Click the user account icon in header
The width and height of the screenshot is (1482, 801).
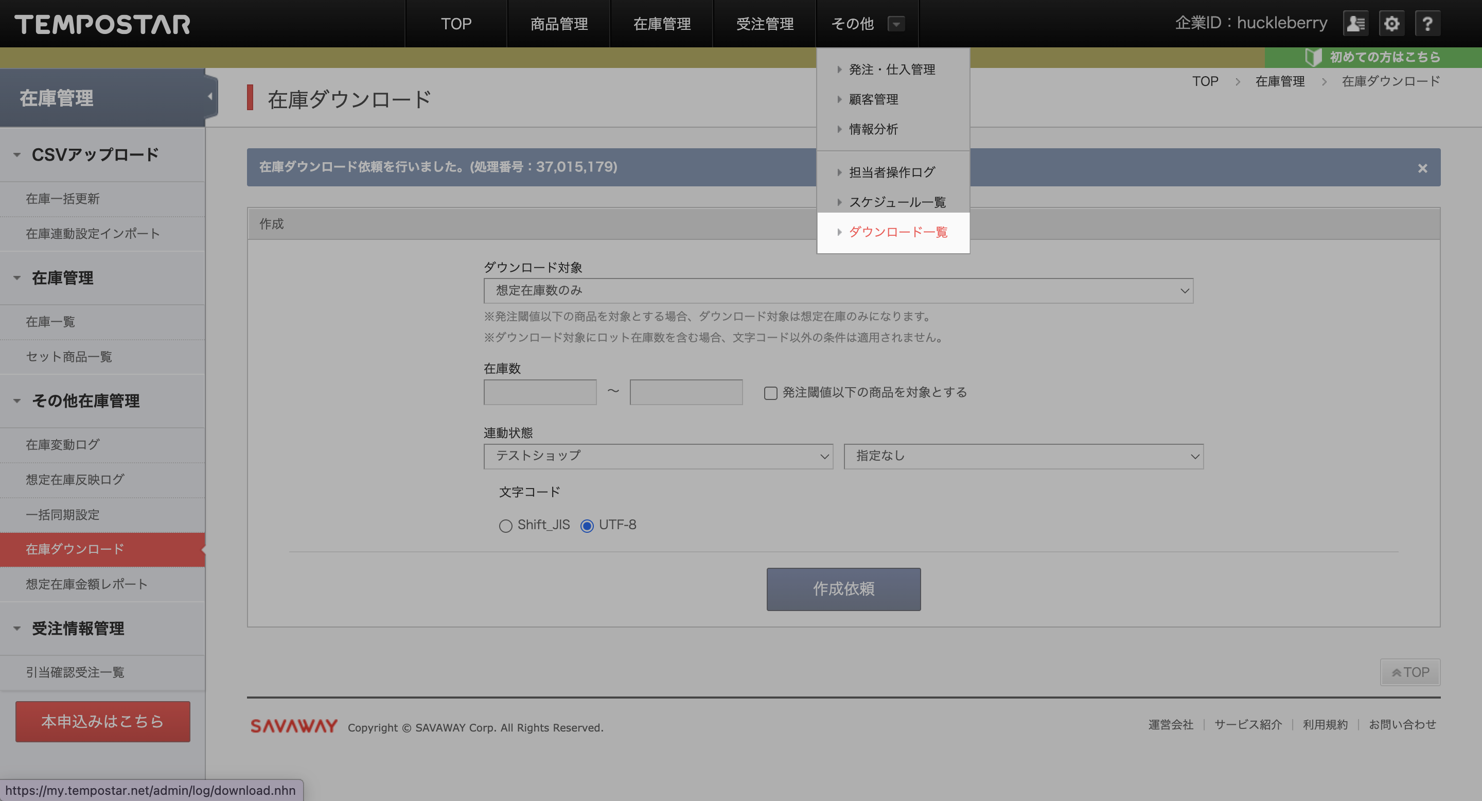[x=1356, y=24]
